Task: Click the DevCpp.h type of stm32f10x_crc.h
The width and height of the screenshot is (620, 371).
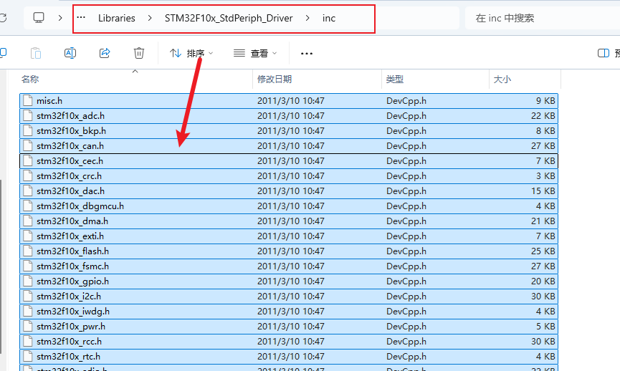Action: point(406,175)
